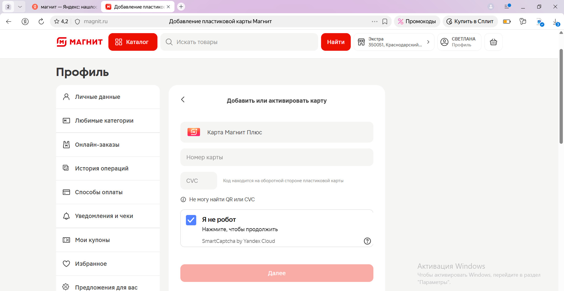Click the page vertical scrollbar thumb
Viewport: 564px width, 291px height.
click(x=561, y=96)
